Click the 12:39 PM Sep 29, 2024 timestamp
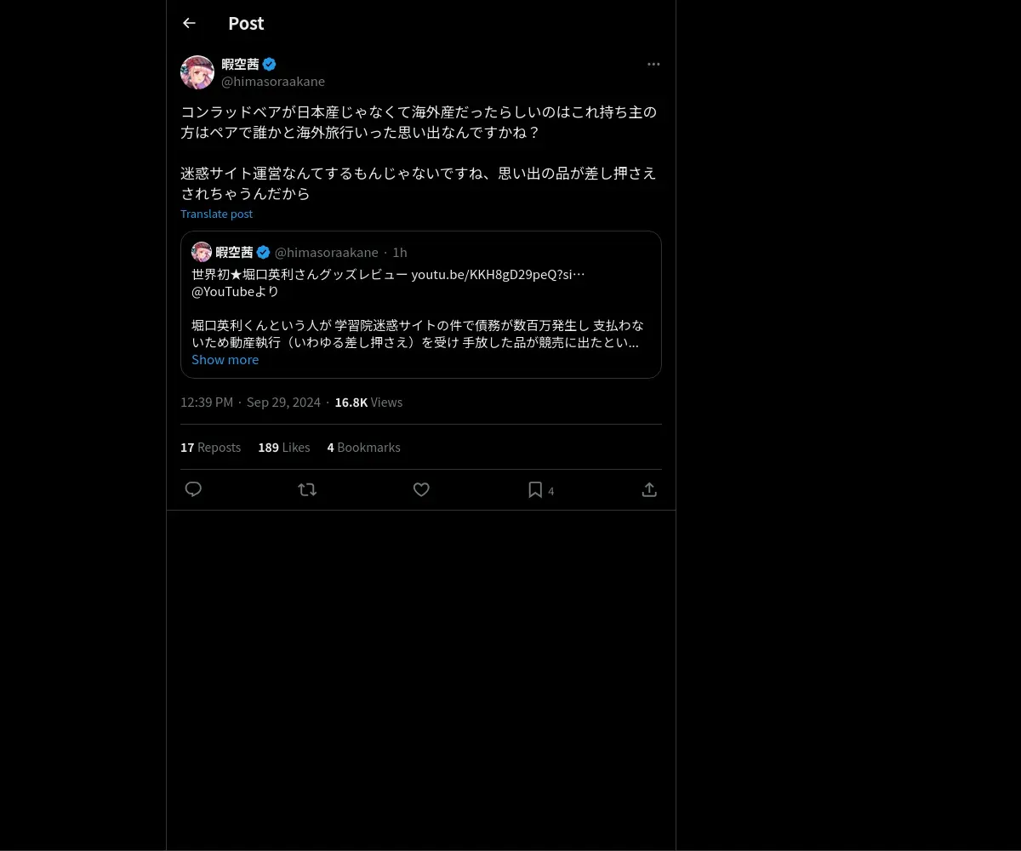 (250, 402)
